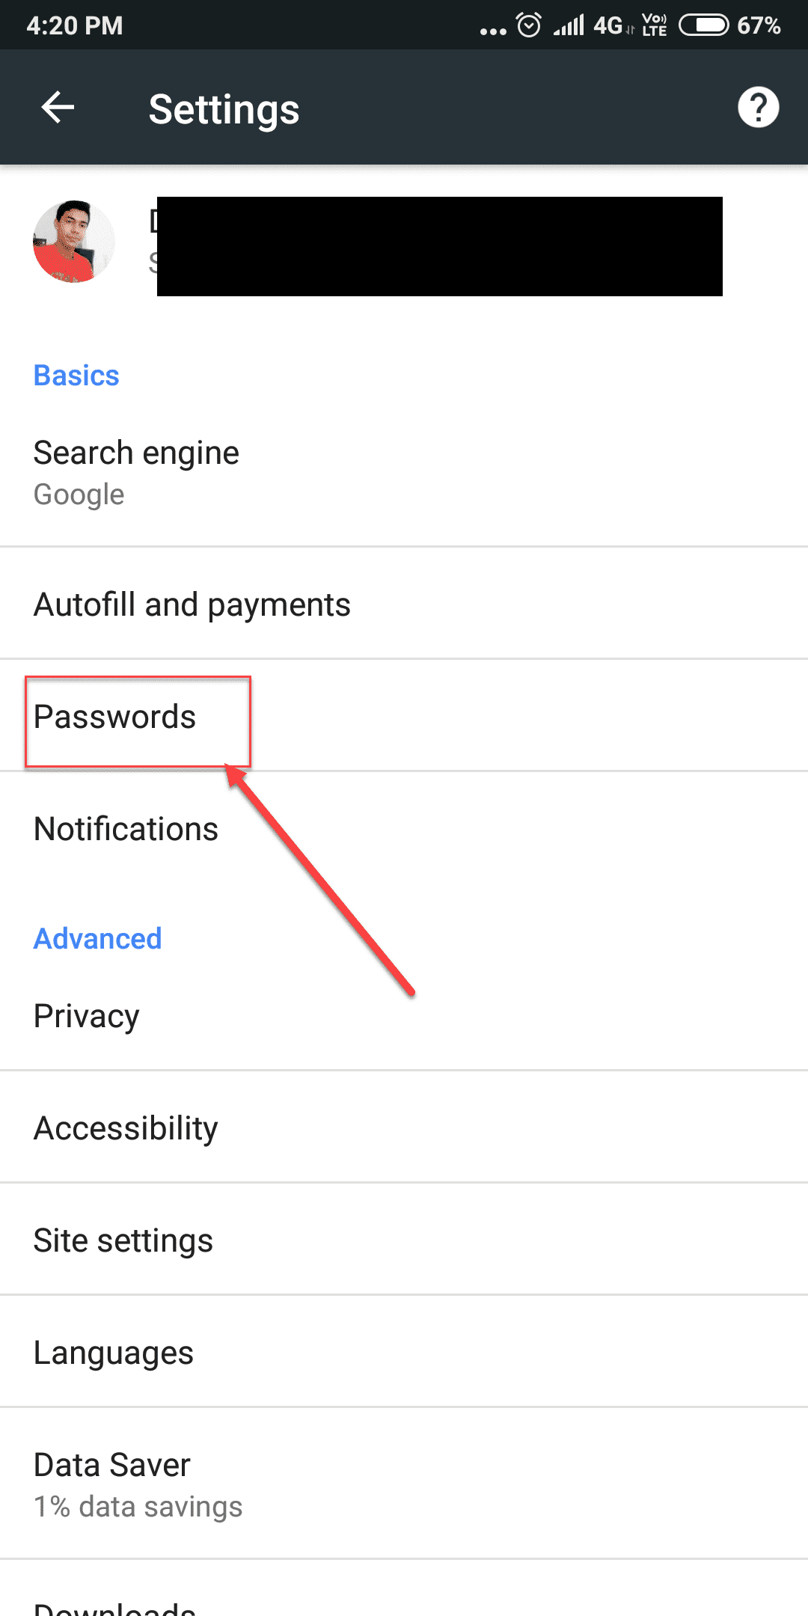Tap the Basics section header
The image size is (808, 1616).
point(76,376)
